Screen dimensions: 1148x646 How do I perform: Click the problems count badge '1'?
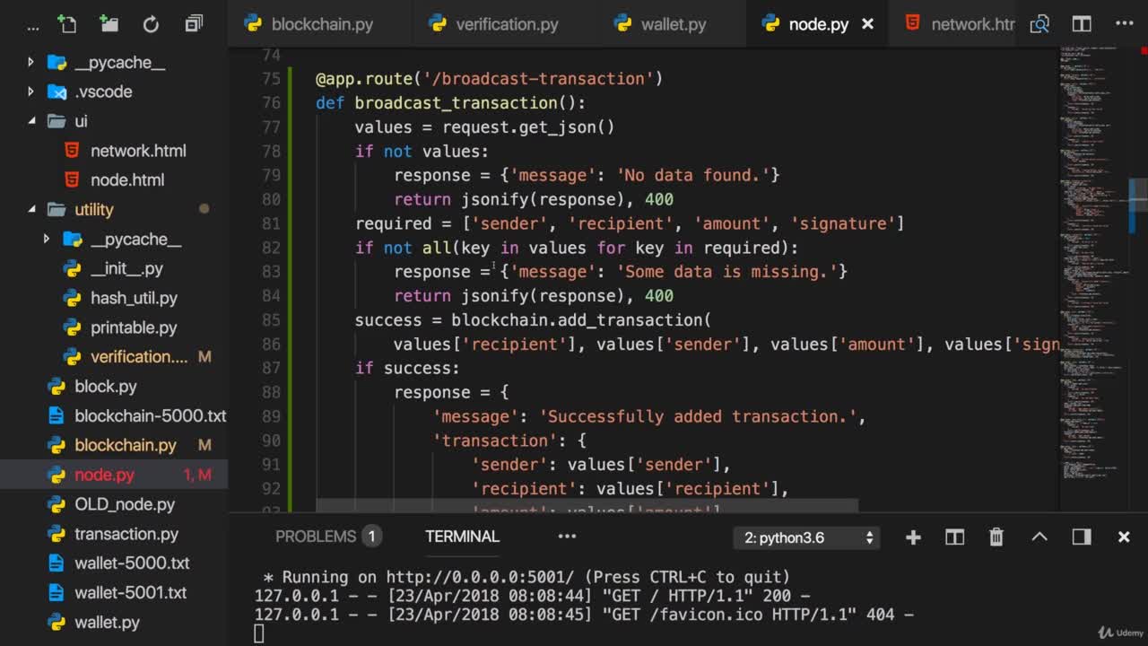pyautogui.click(x=371, y=537)
